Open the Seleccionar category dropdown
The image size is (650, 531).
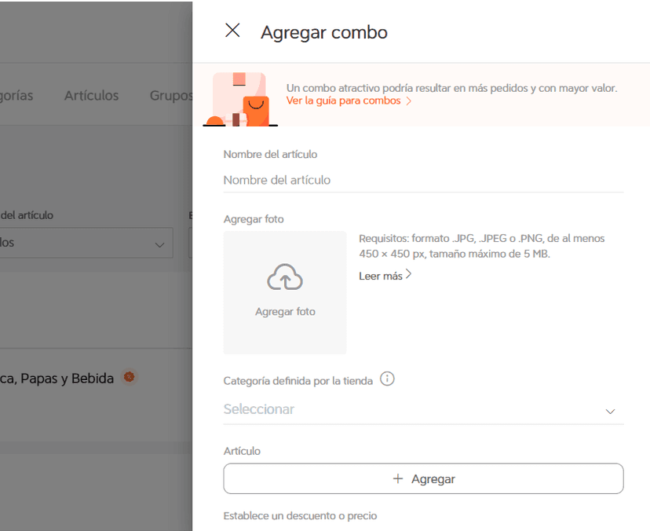click(408, 409)
